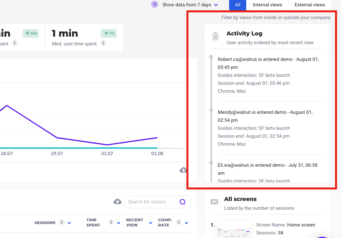Click Session end: August 01, 02:54 pm

point(254,136)
